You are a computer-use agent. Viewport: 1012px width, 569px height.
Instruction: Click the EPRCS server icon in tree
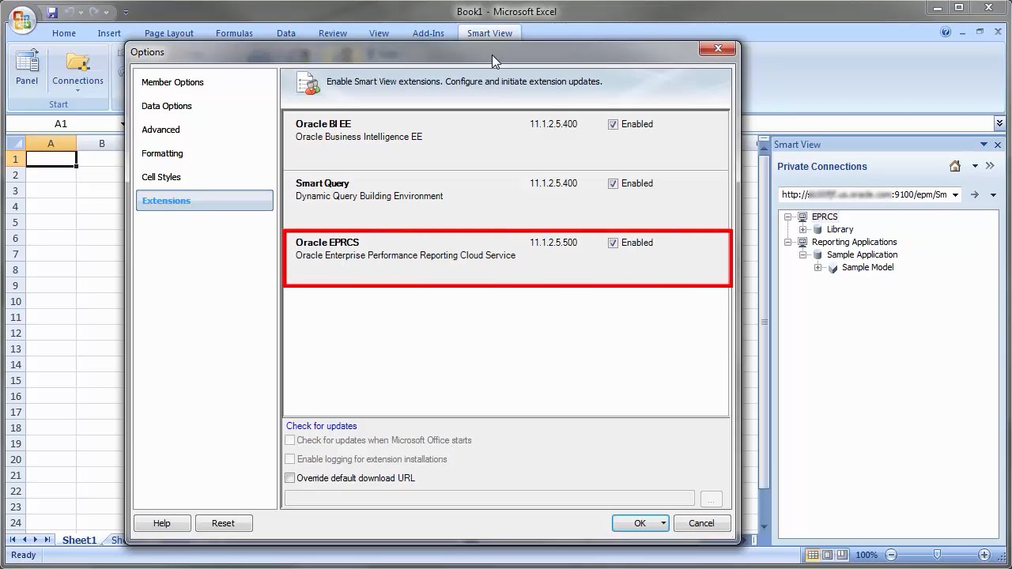(803, 217)
